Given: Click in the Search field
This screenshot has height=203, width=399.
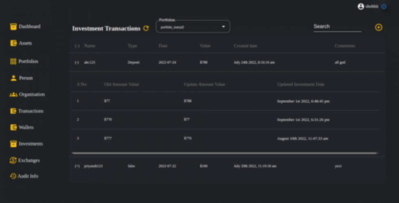Looking at the screenshot, I should point(338,27).
